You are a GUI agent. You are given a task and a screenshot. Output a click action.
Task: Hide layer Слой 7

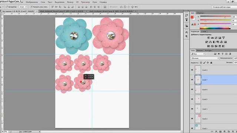(192, 80)
